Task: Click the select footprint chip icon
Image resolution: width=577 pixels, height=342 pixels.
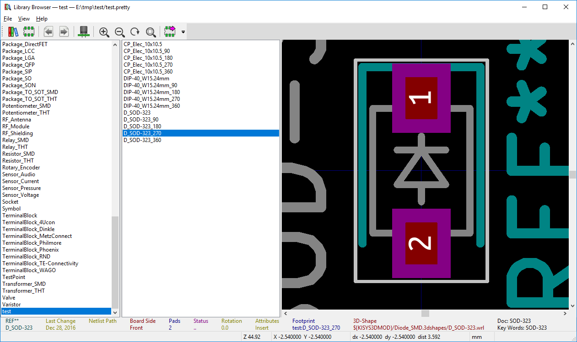Action: point(29,32)
